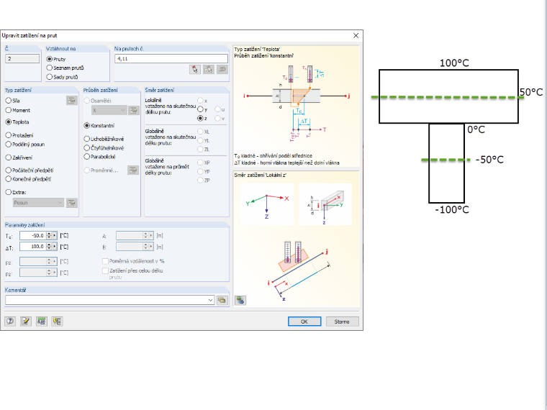547x410 pixels.
Task: Select the Parabolické distribution
Action: 87,157
